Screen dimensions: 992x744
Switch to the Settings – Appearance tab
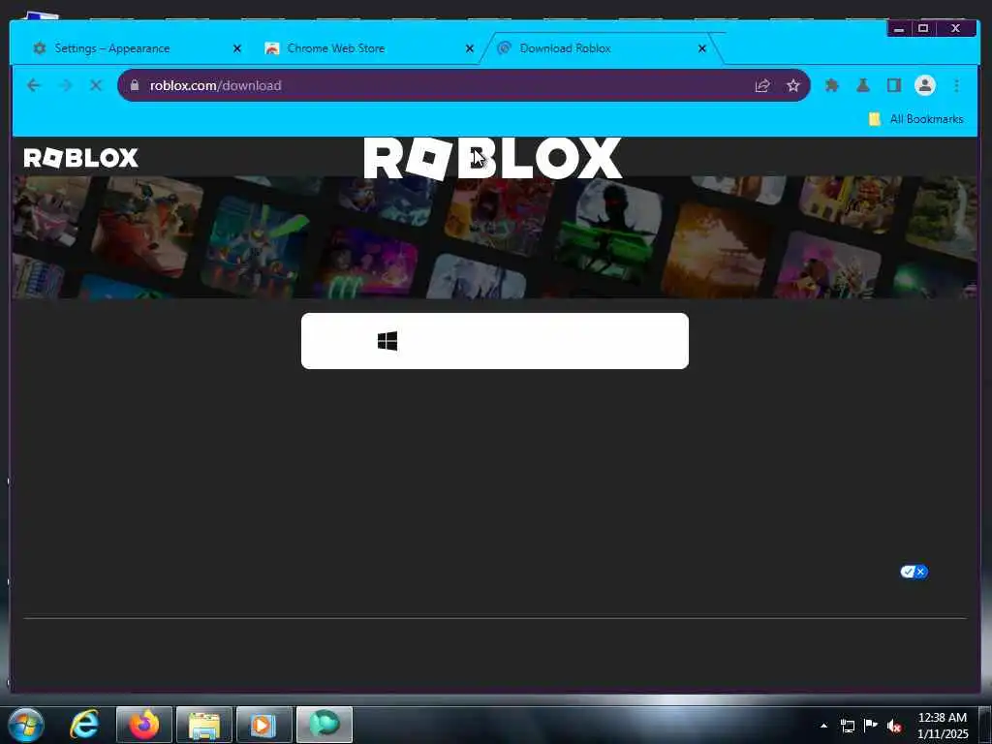click(136, 48)
